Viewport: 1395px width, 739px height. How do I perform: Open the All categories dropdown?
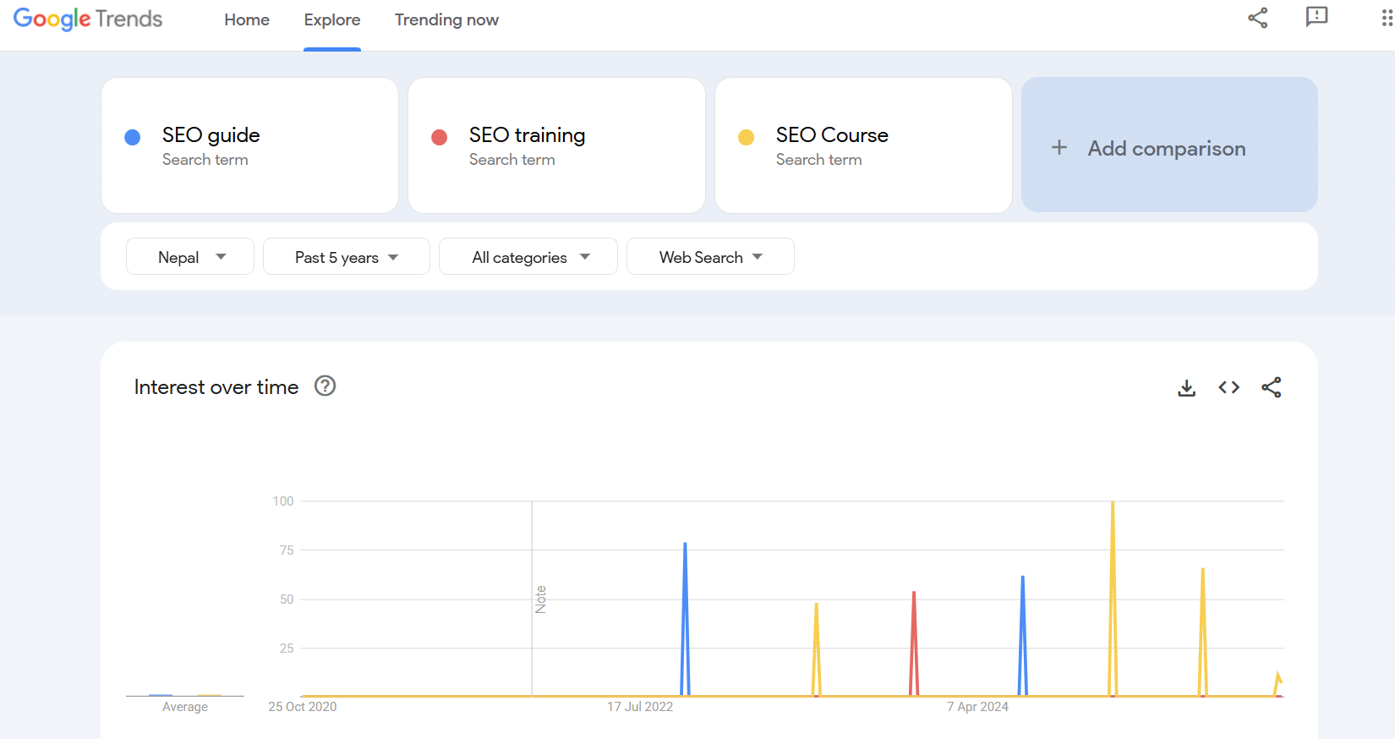coord(528,256)
